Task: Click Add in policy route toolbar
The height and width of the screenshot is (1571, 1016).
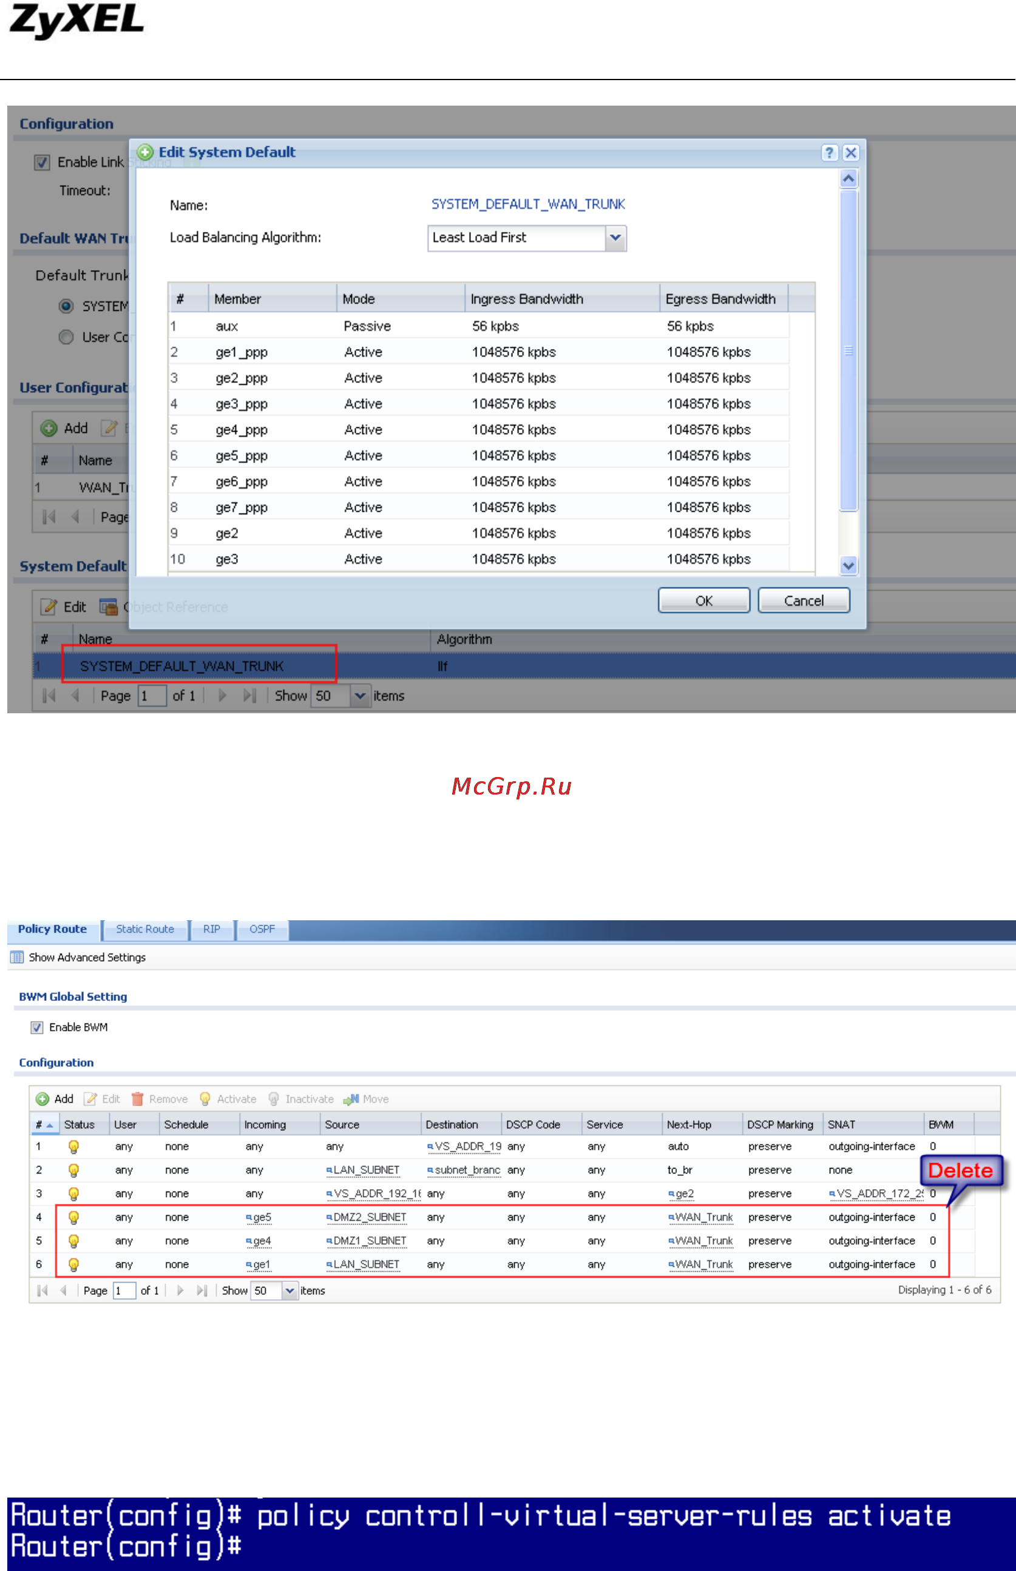Action: tap(54, 1099)
